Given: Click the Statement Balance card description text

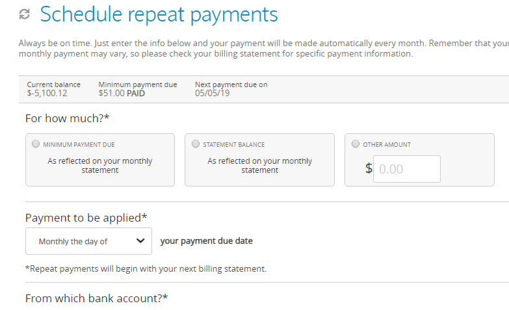Looking at the screenshot, I should (x=259, y=166).
